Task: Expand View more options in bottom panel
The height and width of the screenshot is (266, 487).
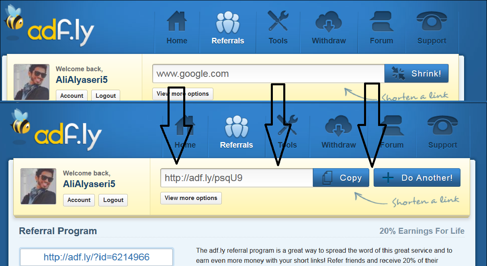Action: [x=191, y=198]
